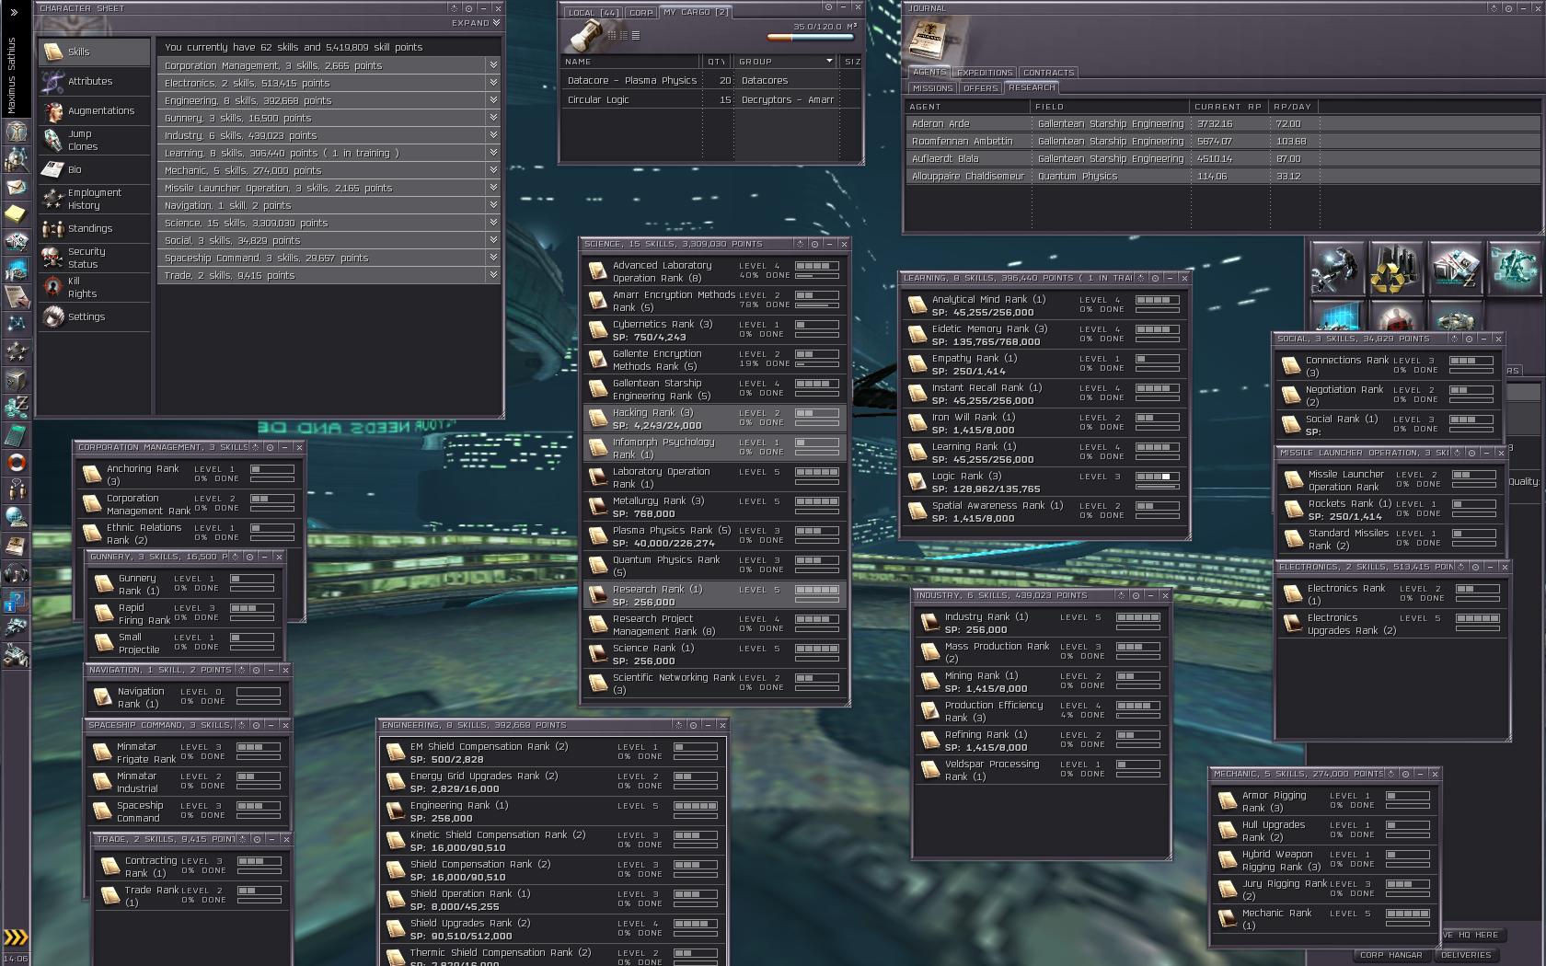Open the reprocessing plant recycle icon
This screenshot has width=1546, height=966.
tap(1396, 268)
